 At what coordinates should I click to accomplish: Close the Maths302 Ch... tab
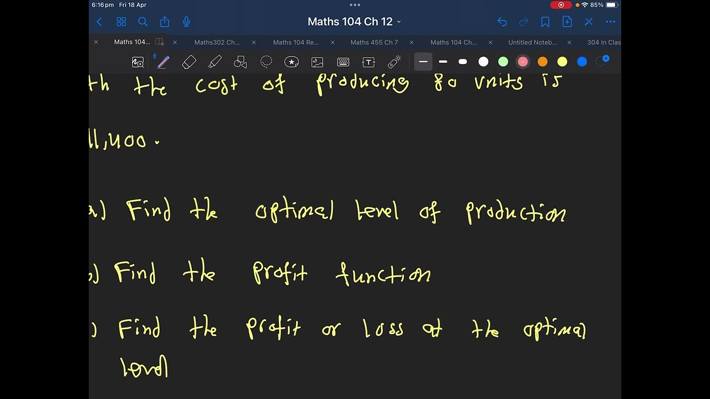[x=175, y=42]
